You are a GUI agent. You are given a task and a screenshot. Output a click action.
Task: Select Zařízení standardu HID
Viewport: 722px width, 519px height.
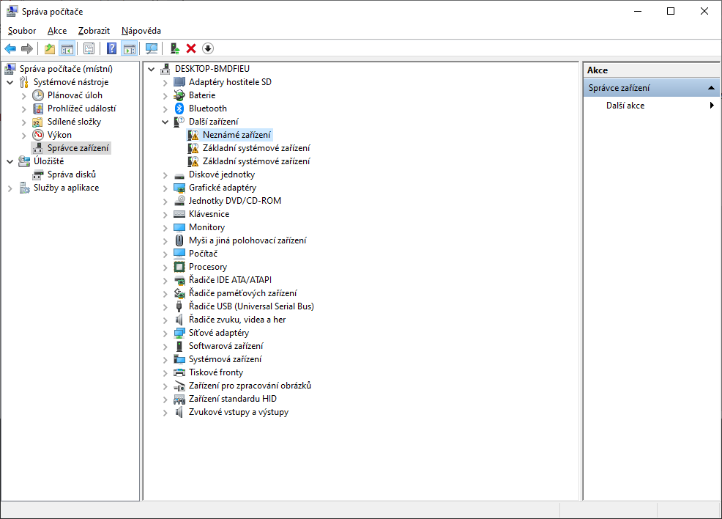pos(233,399)
